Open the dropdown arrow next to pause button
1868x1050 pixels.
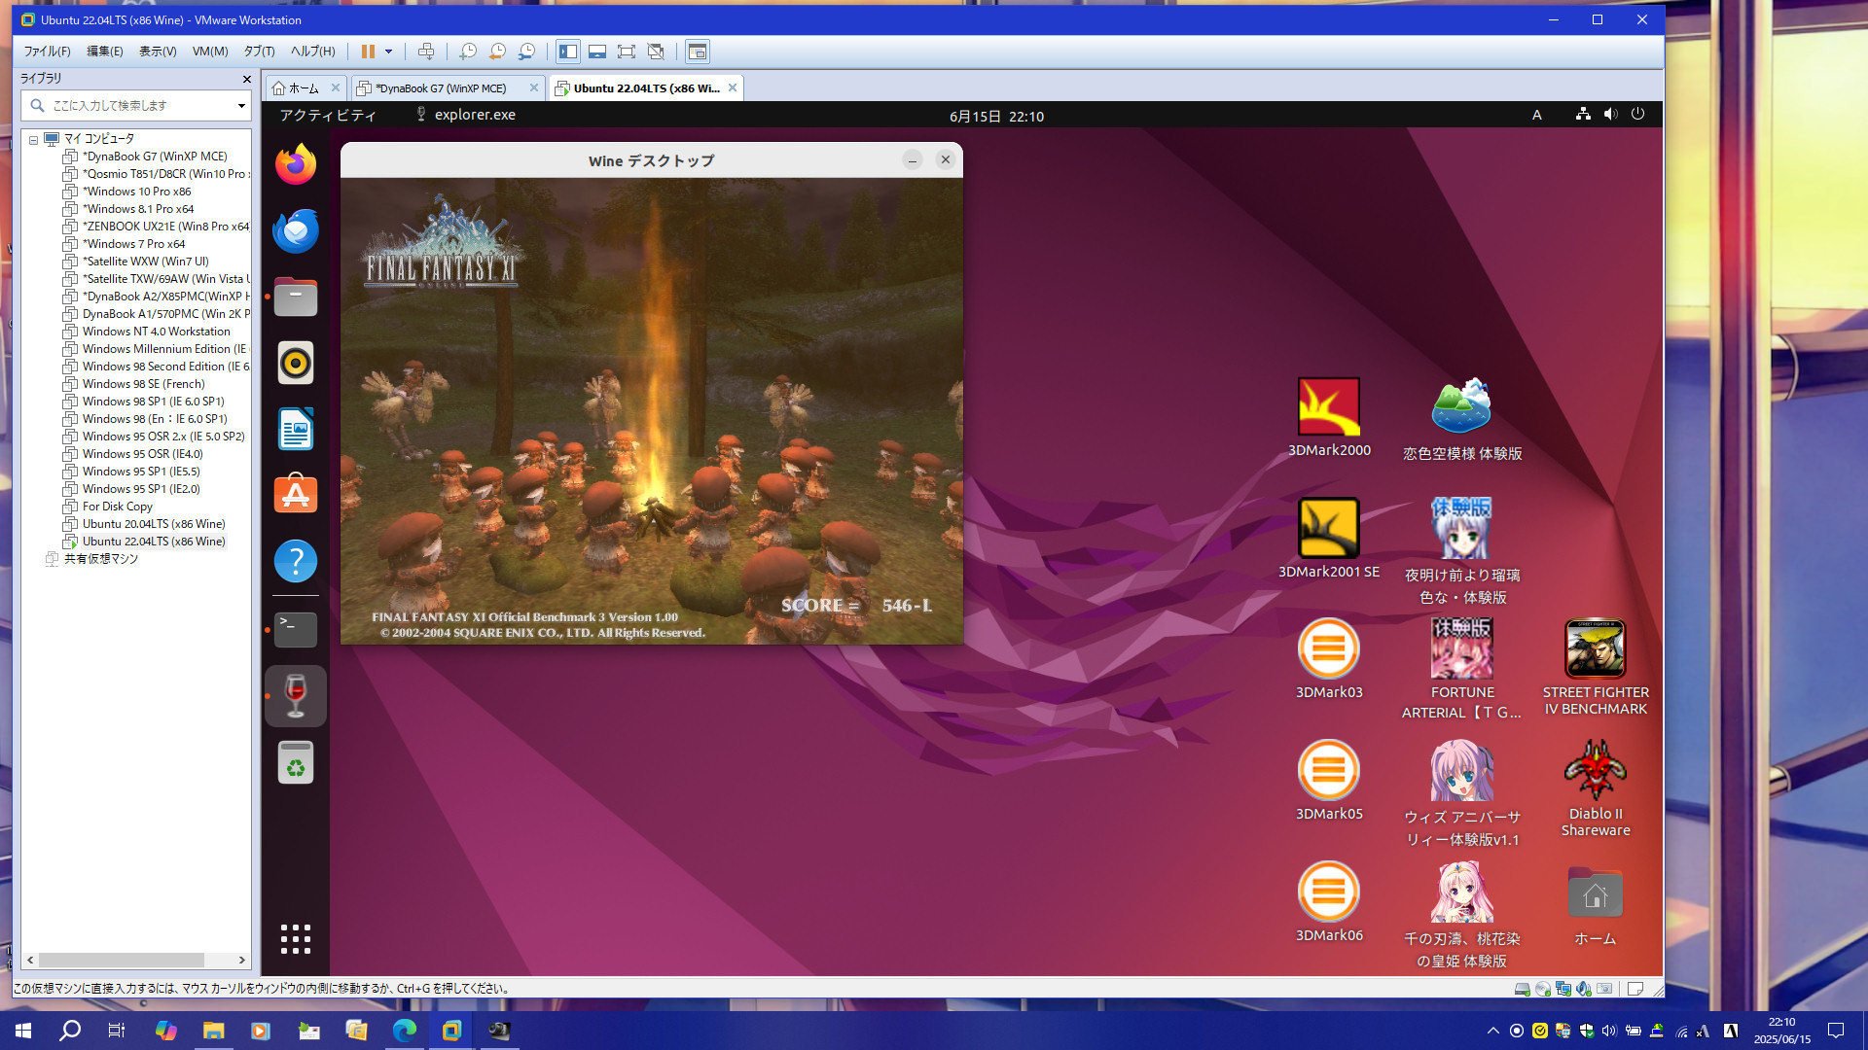pos(388,52)
